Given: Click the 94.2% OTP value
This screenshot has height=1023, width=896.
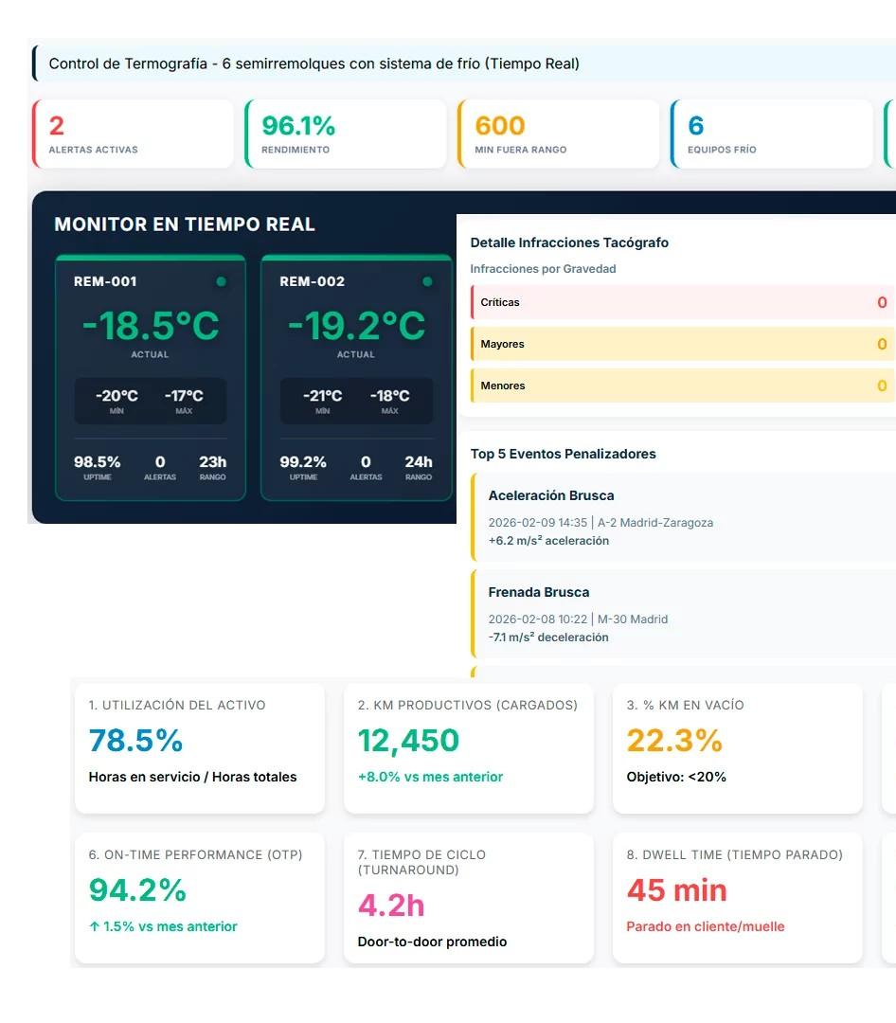Looking at the screenshot, I should tap(137, 889).
